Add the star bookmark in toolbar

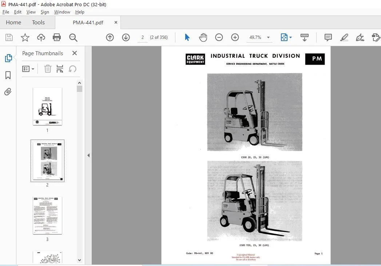tap(25, 37)
